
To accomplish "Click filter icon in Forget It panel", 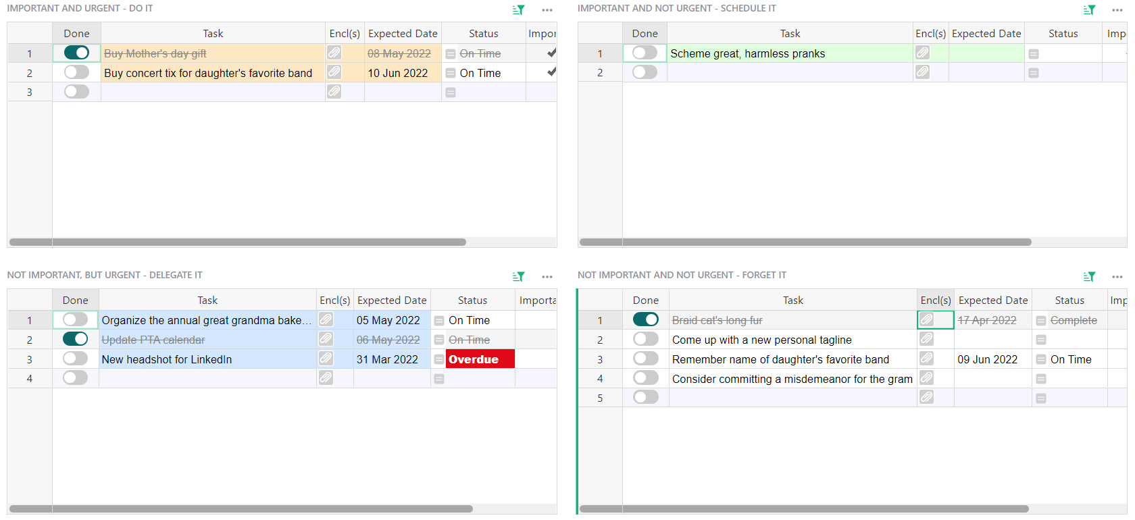I will 1089,277.
